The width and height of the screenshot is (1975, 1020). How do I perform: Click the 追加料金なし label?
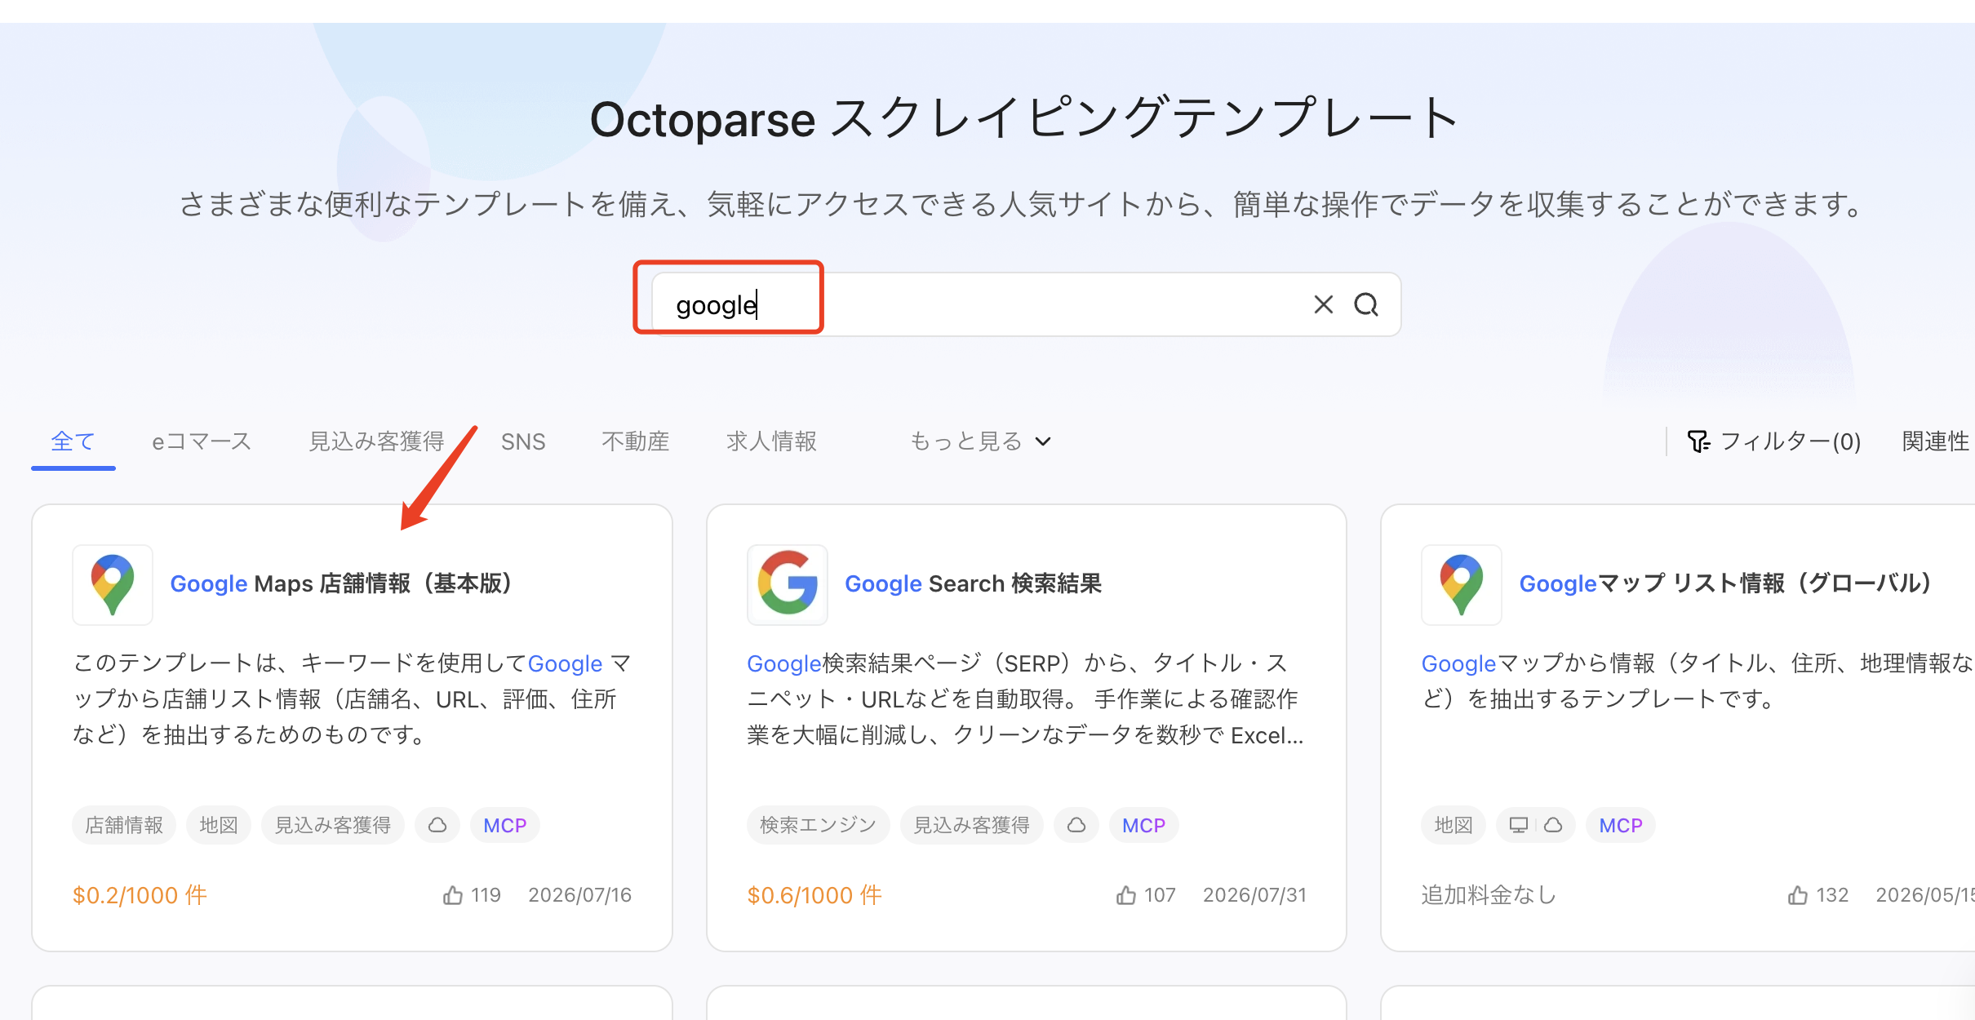(x=1489, y=895)
